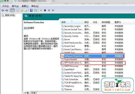Switch to the 扩展 tab
The image size is (135, 94).
tap(27, 93)
